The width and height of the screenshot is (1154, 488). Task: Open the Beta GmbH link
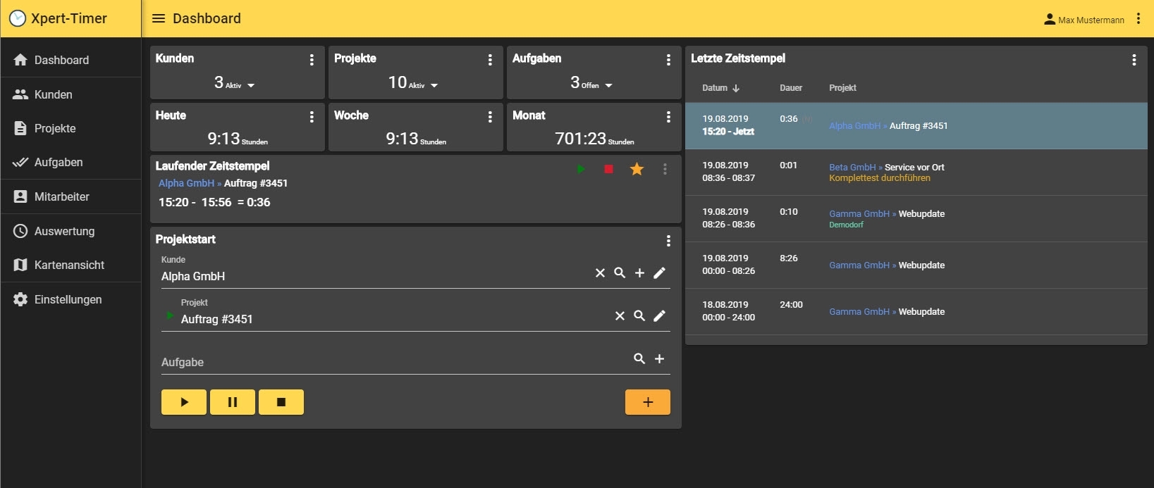[852, 168]
